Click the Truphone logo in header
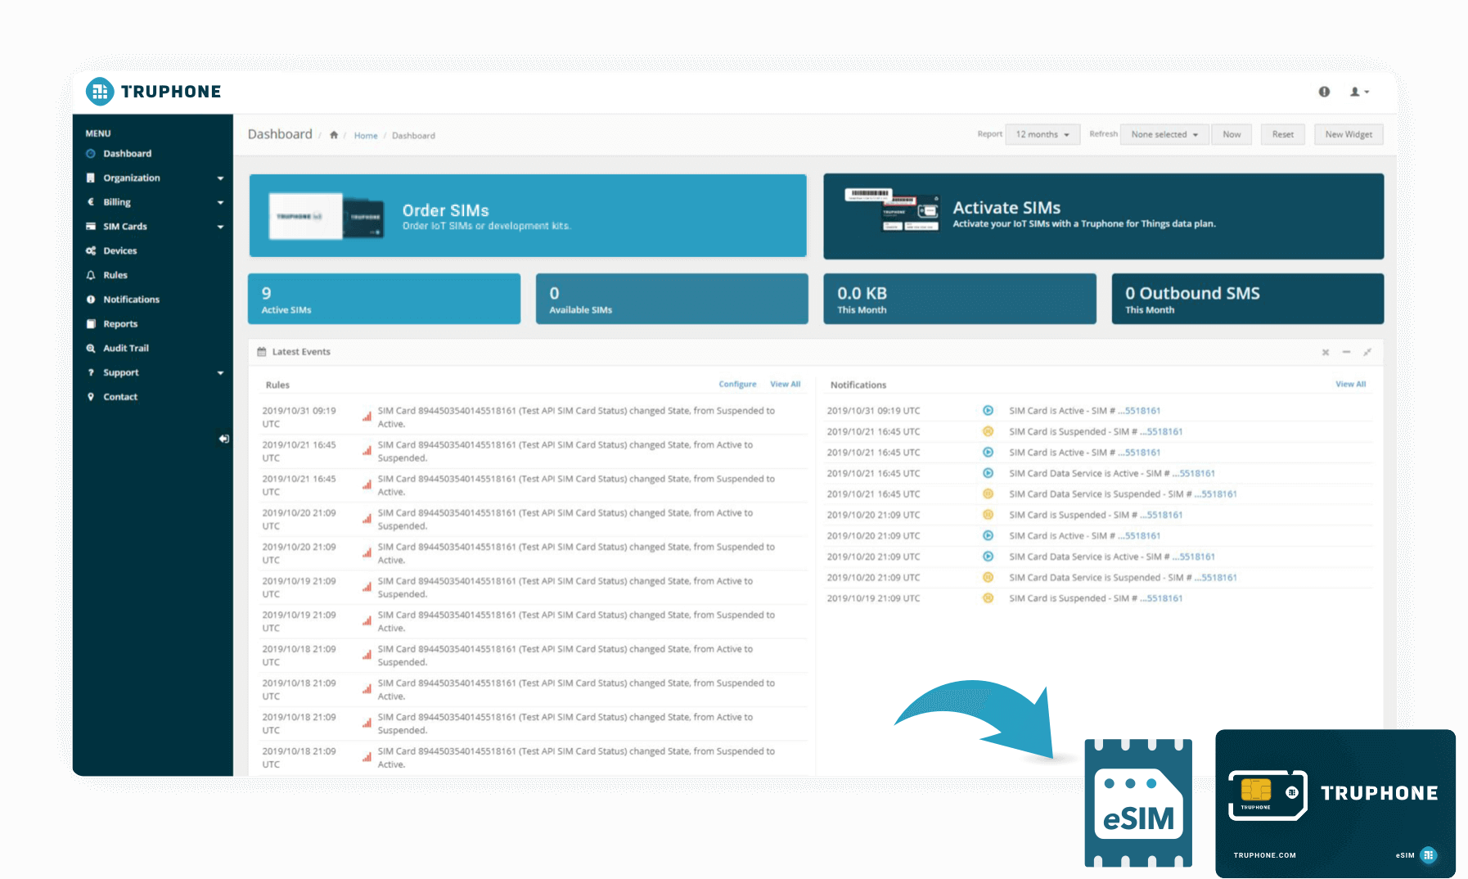 pos(154,92)
